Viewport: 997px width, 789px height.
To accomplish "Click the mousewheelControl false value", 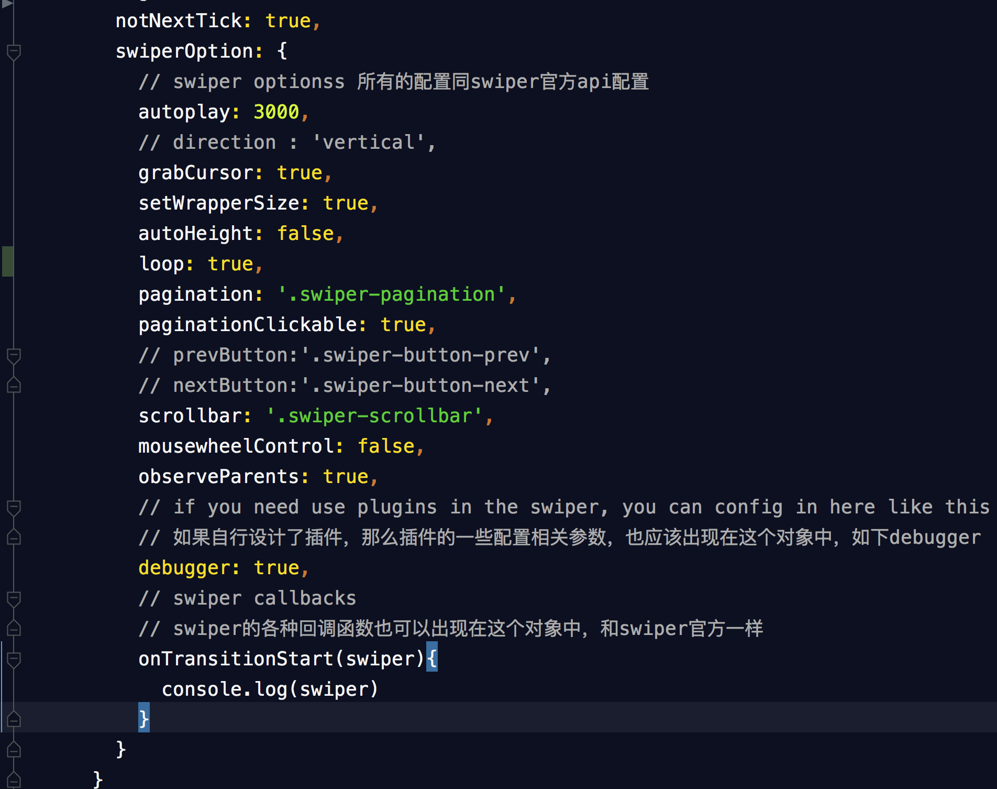I will click(x=386, y=446).
